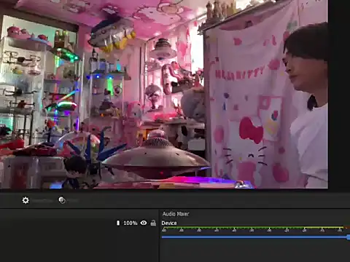
Task: Select the source row in the Sources list
Action: pyautogui.click(x=79, y=223)
